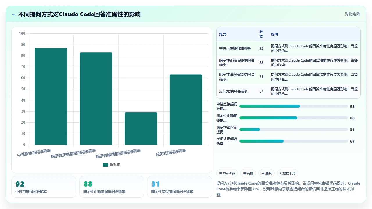The image size is (372, 209).
Task: Click the 暗示性错误前提提问准确率 bar in the chart
Action: (x=141, y=129)
